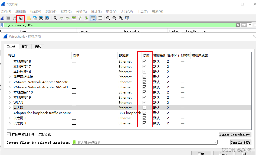256x155 pixels.
Task: Open the 分析(A) menu
Action: [x=81, y=12]
